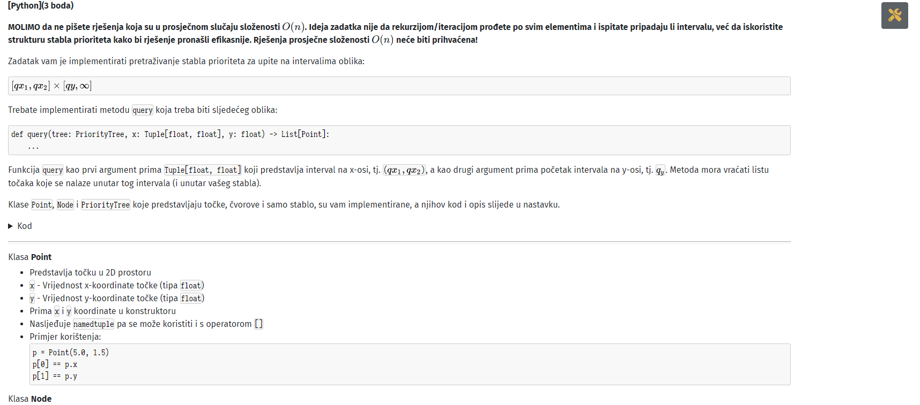920x405 pixels.
Task: Open the wrench and screwdriver tools button
Action: (x=894, y=16)
